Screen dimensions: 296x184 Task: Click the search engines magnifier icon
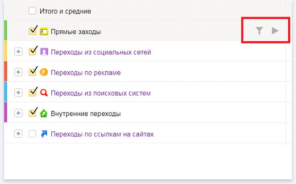click(x=44, y=93)
